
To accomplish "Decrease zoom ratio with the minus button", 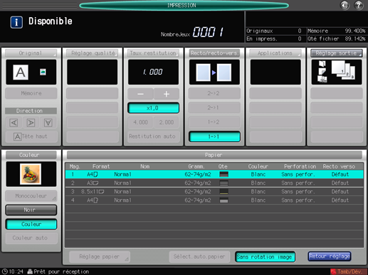I will click(140, 94).
